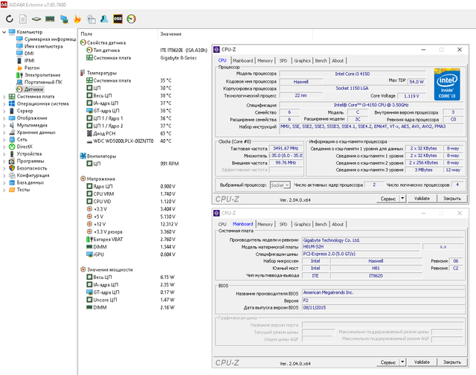Click Validate in lower CPU-Z window

pos(422,362)
